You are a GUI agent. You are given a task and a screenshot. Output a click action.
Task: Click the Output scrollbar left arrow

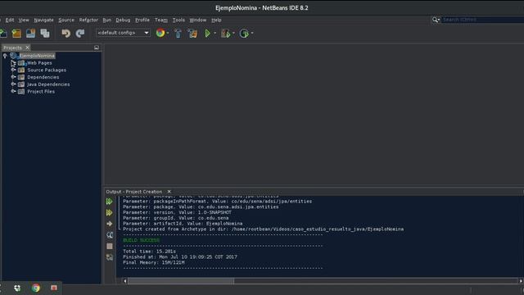125,281
